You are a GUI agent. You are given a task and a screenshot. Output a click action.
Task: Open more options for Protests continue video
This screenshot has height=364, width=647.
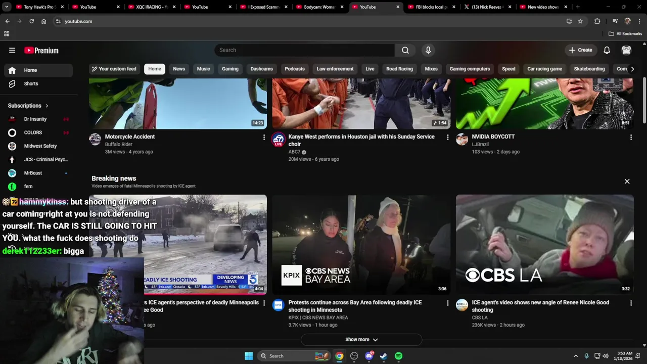[447, 303]
